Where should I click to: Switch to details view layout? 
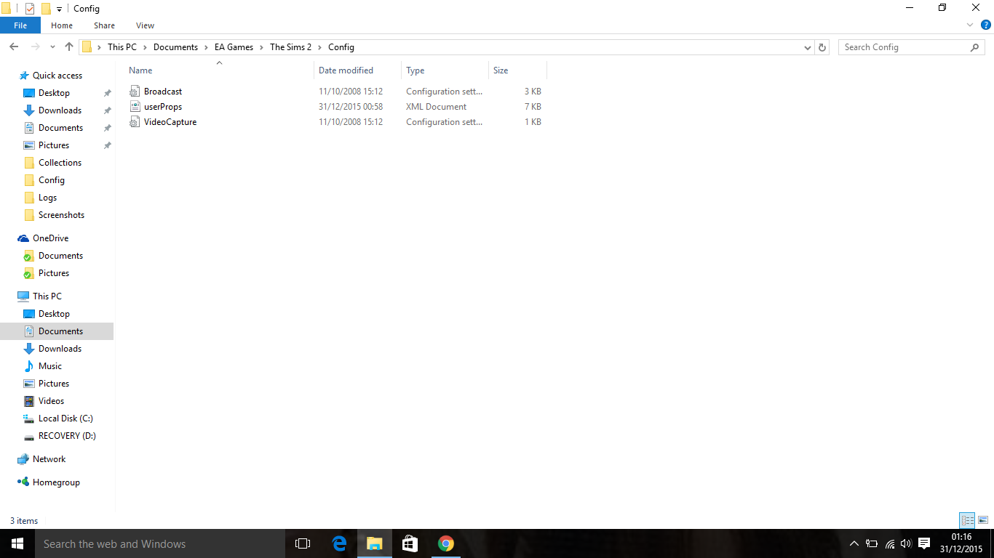tap(967, 520)
